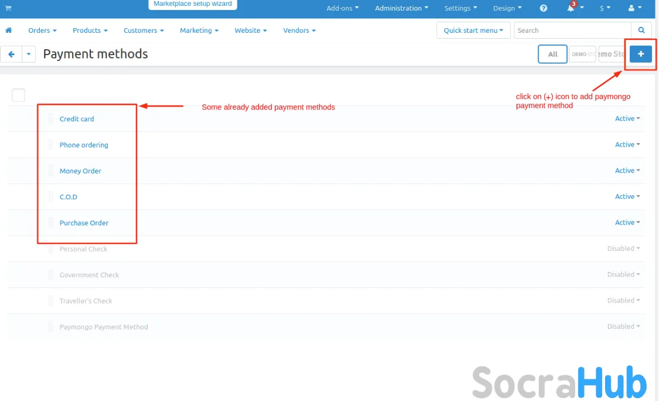This screenshot has height=401, width=659.
Task: Open Disabled status dropdown for Paymongo Payment Method
Action: pos(623,327)
